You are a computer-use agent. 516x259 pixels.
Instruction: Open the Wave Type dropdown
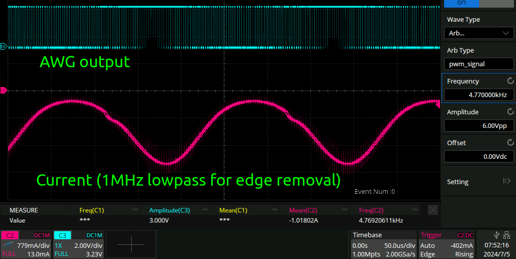point(479,33)
